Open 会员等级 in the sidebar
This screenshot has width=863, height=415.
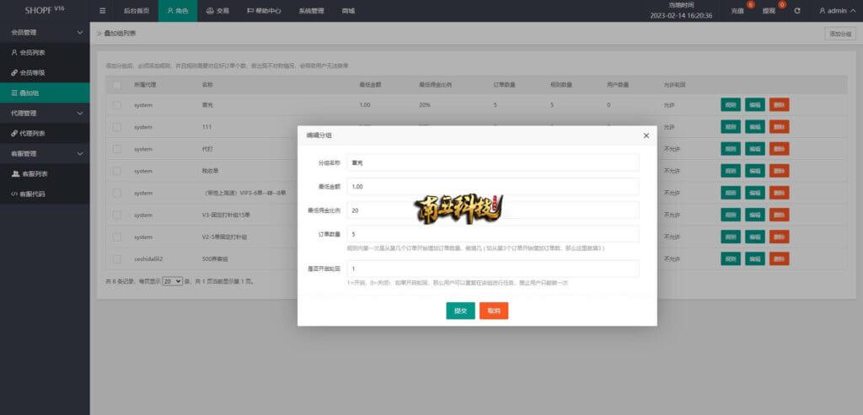pyautogui.click(x=45, y=72)
